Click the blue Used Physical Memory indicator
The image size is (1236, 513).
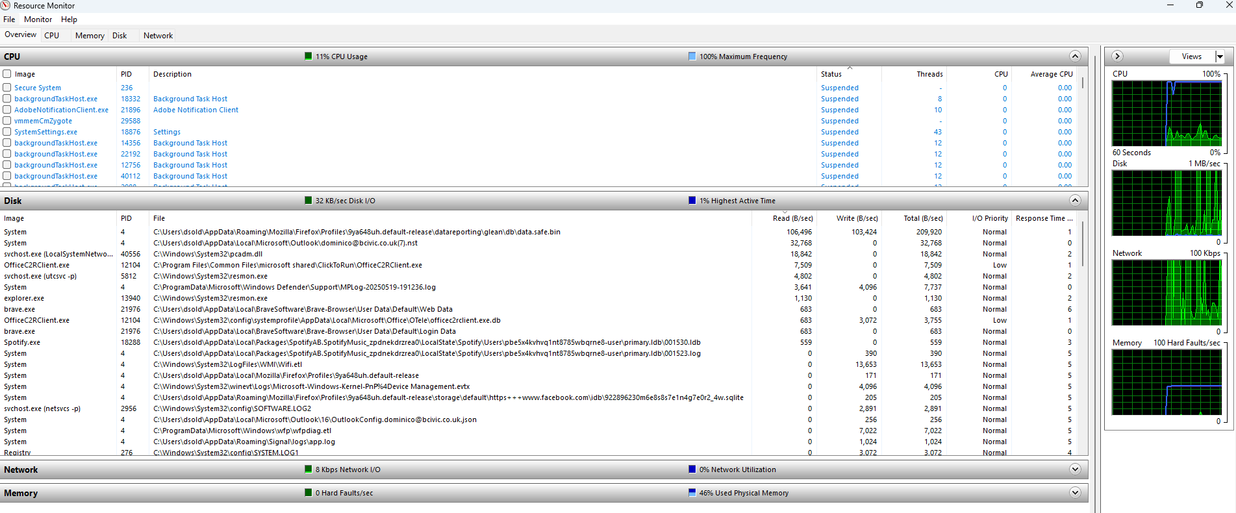[x=692, y=493]
